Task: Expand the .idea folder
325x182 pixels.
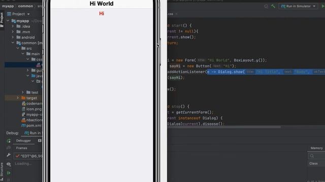Action: coord(13,26)
